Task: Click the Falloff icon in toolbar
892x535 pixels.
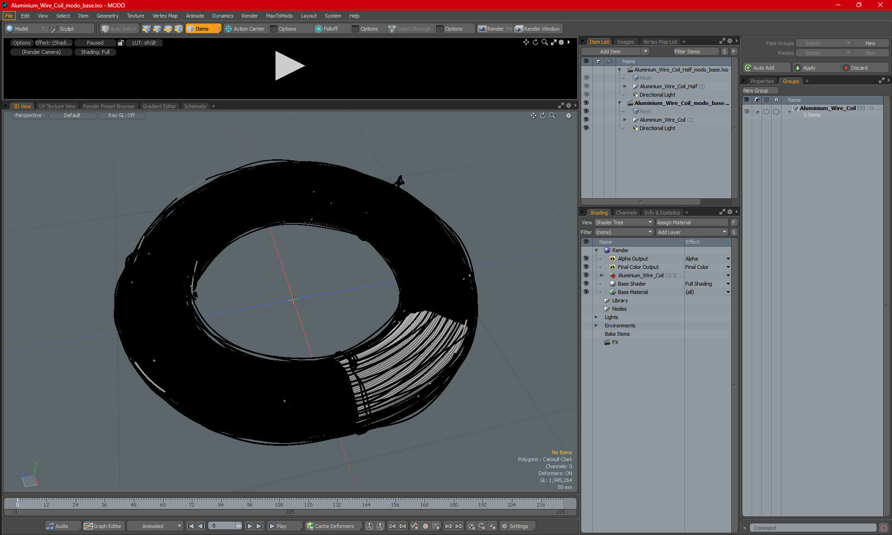Action: (x=319, y=29)
